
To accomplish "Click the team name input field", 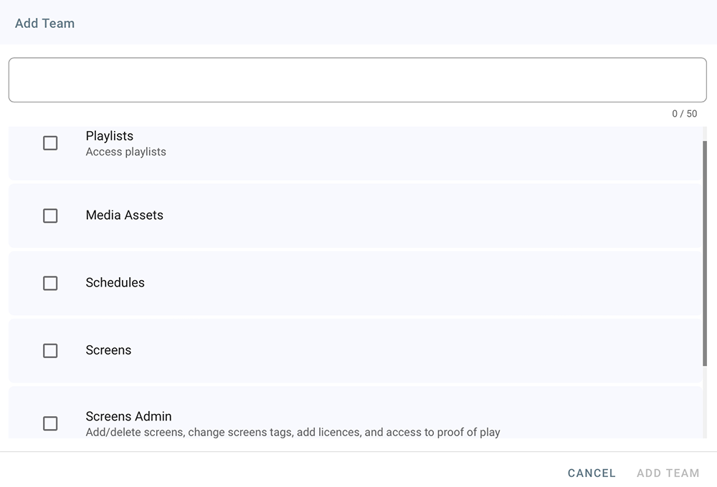I will click(357, 80).
